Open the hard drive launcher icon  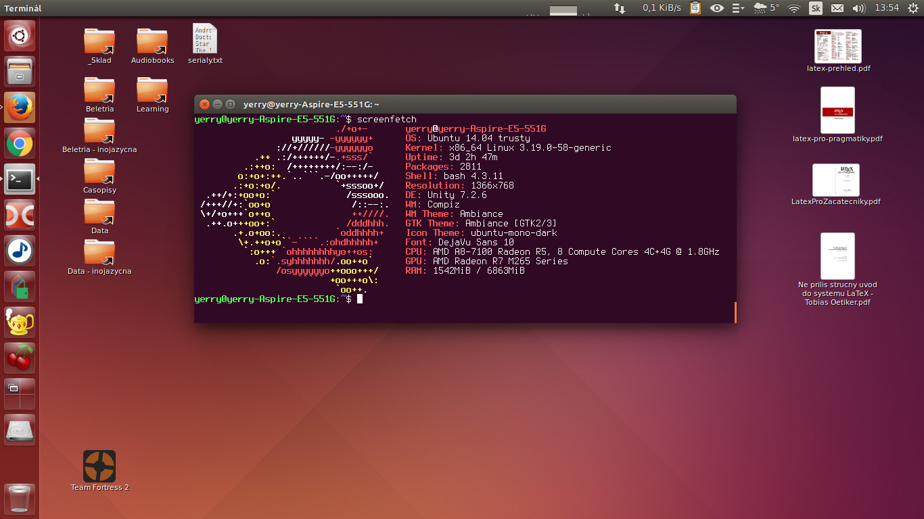[x=20, y=430]
